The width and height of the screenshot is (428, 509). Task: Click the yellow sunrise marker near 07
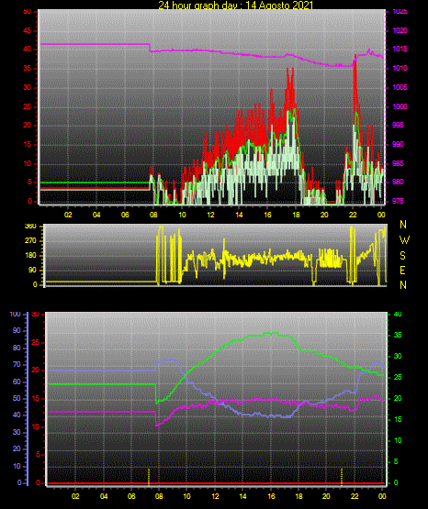click(149, 477)
